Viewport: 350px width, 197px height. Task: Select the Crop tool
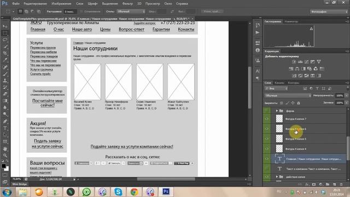(x=5, y=54)
